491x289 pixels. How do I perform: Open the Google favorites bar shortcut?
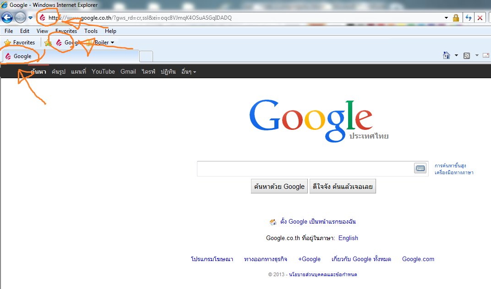pyautogui.click(x=68, y=43)
